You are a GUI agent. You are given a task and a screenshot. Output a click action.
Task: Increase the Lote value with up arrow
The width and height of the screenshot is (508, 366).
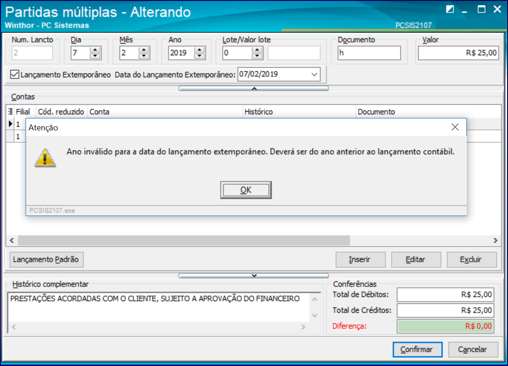(x=257, y=50)
